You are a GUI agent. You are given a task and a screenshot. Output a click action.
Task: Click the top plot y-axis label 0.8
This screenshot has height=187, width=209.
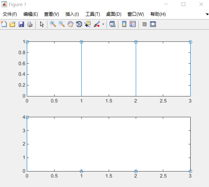(22, 53)
